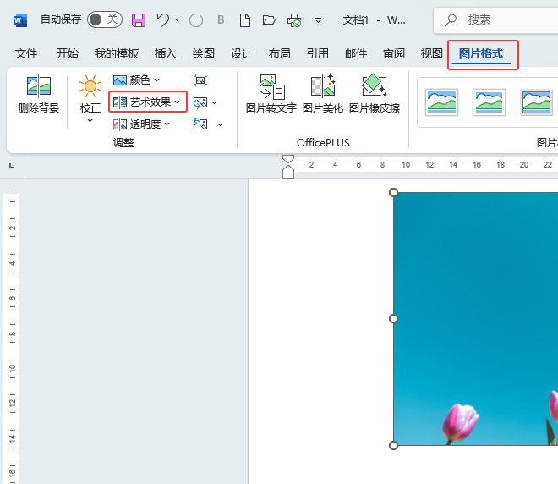This screenshot has width=558, height=484.
Task: Open the 校正 corrections sun icon
Action: tap(90, 85)
